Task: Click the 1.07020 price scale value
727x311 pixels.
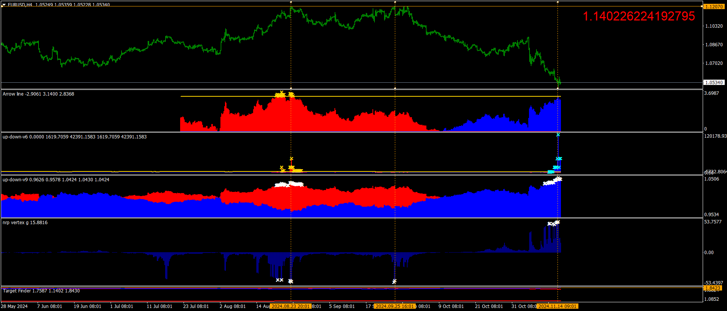Action: tap(714, 63)
